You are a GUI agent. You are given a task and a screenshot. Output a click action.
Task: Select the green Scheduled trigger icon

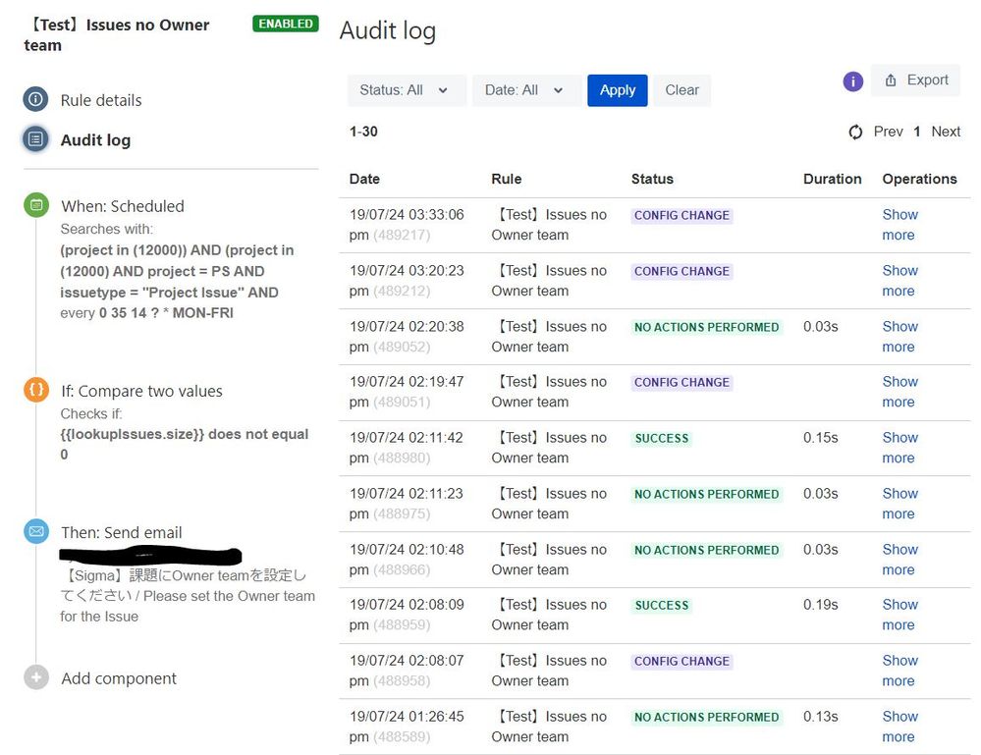(36, 205)
